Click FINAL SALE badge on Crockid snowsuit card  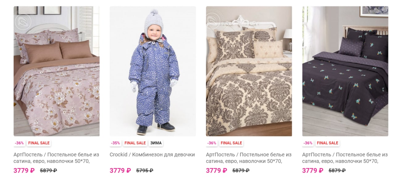(135, 143)
